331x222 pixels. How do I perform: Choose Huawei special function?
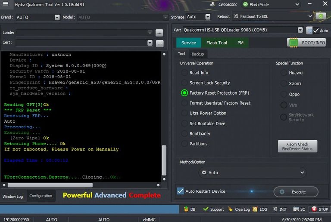click(284, 73)
